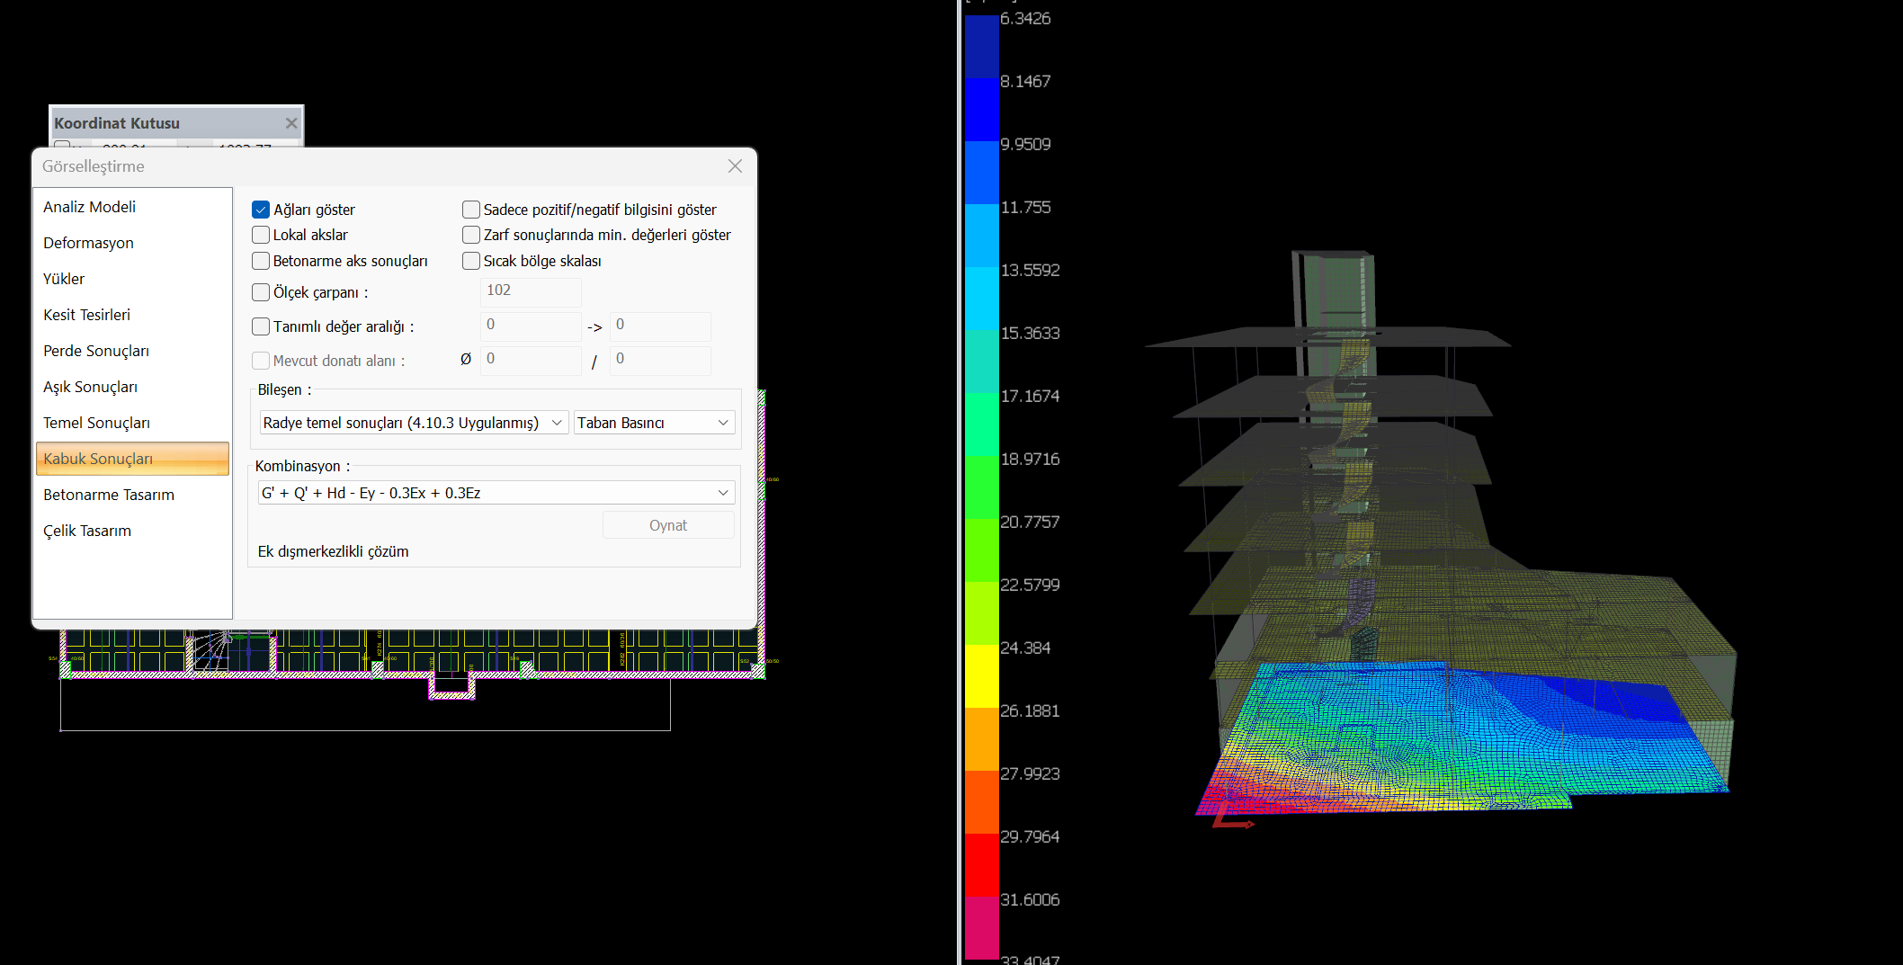
Task: Click the donatı diameter field
Action: tap(531, 359)
